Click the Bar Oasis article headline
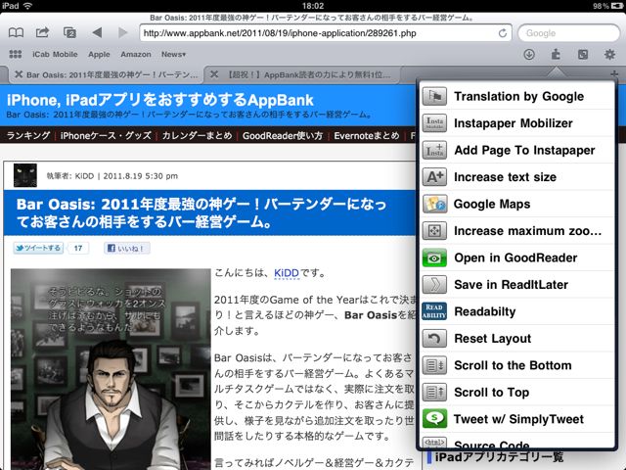626x470 pixels. (x=201, y=212)
